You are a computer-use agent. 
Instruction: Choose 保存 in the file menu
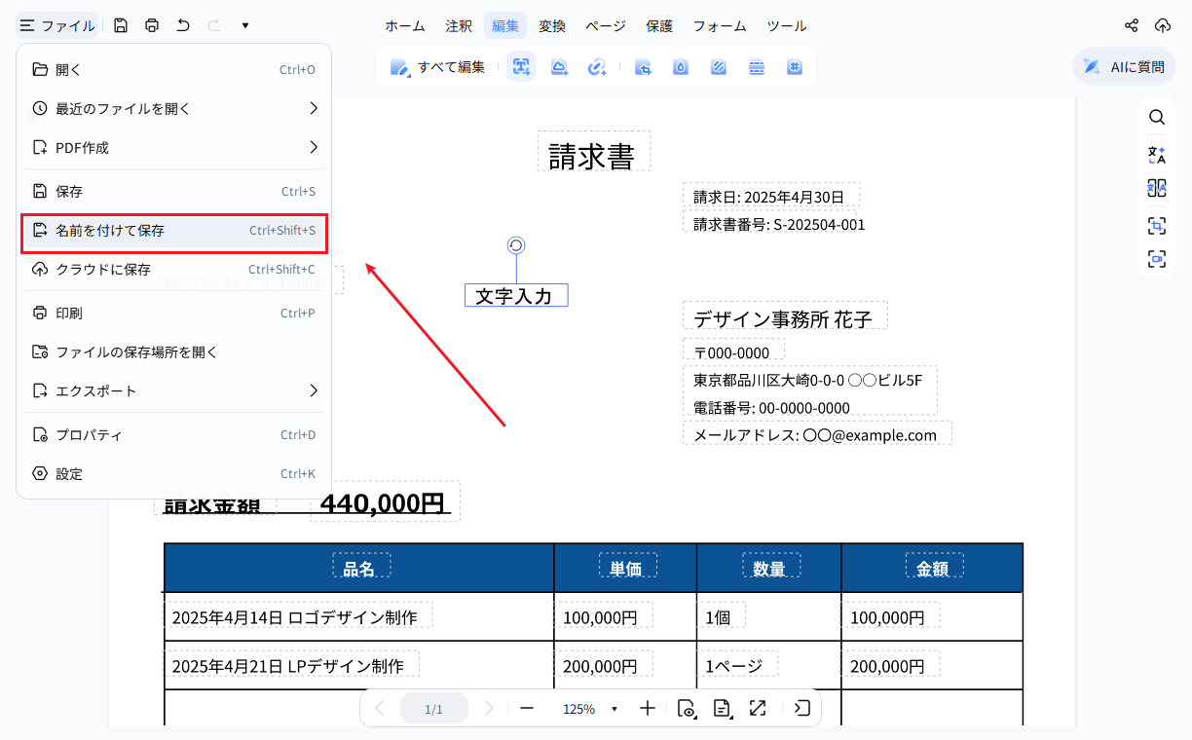174,191
